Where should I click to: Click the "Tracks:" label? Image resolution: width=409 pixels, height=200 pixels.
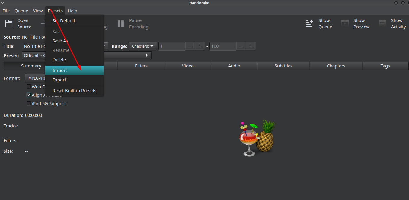[11, 126]
